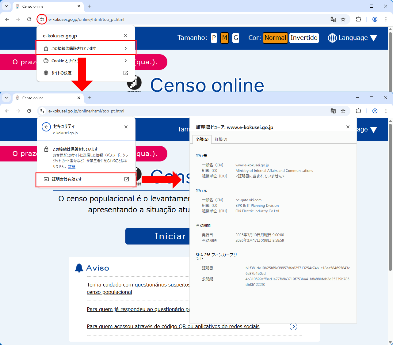Click the external-link icon beside 証明書は有効です

tap(127, 179)
